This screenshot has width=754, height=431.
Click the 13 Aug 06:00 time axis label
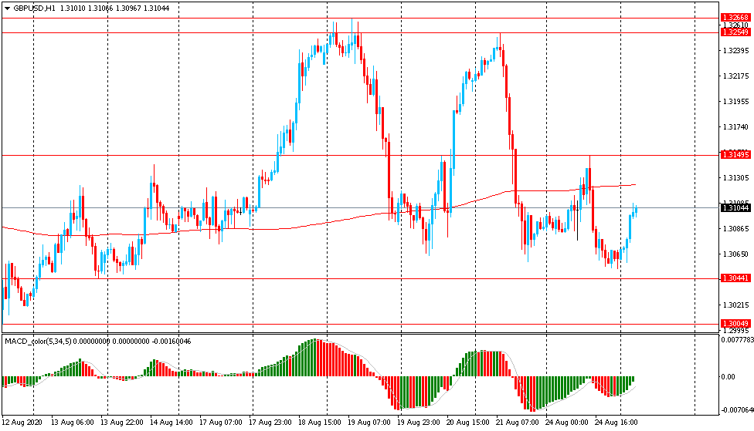click(73, 423)
